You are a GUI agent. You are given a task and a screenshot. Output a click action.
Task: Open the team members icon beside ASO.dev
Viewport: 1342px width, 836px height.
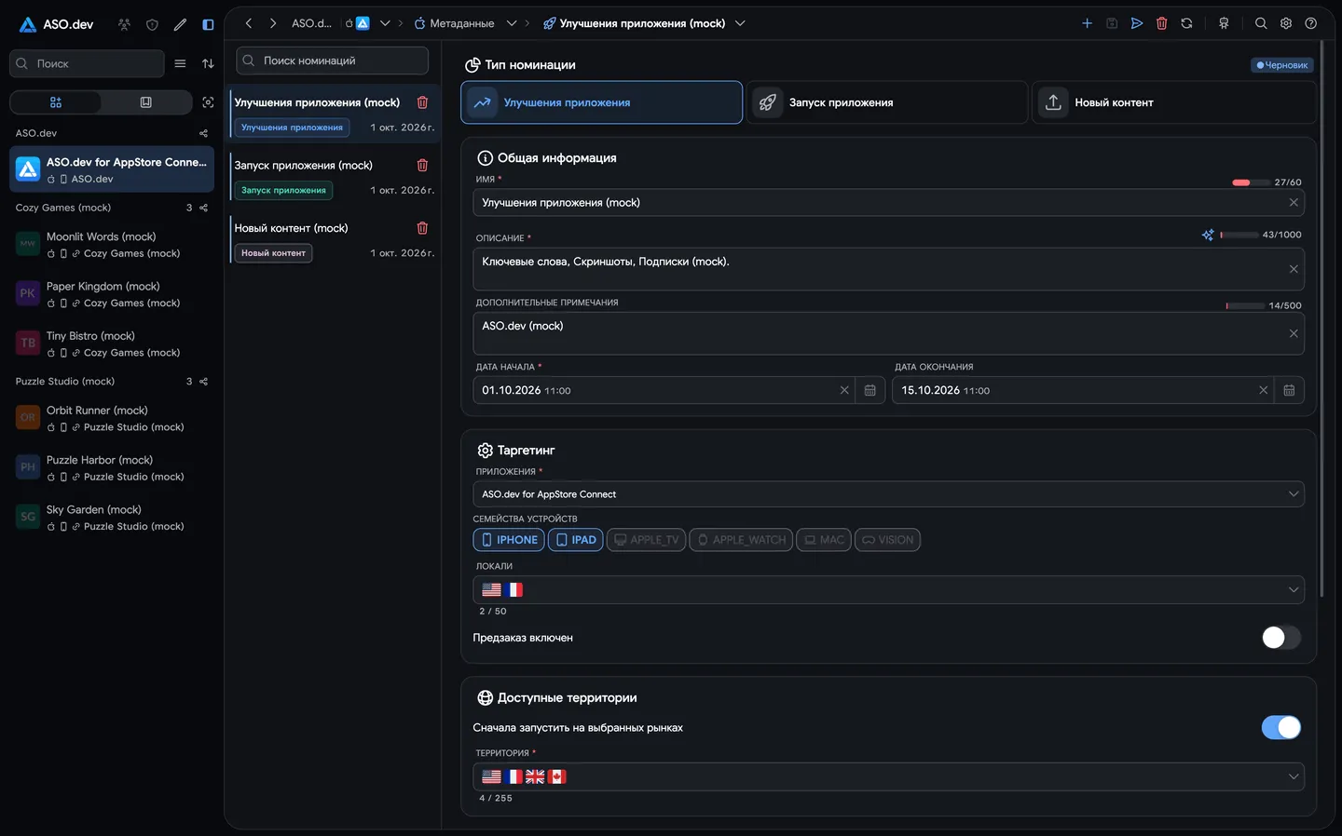tap(124, 24)
